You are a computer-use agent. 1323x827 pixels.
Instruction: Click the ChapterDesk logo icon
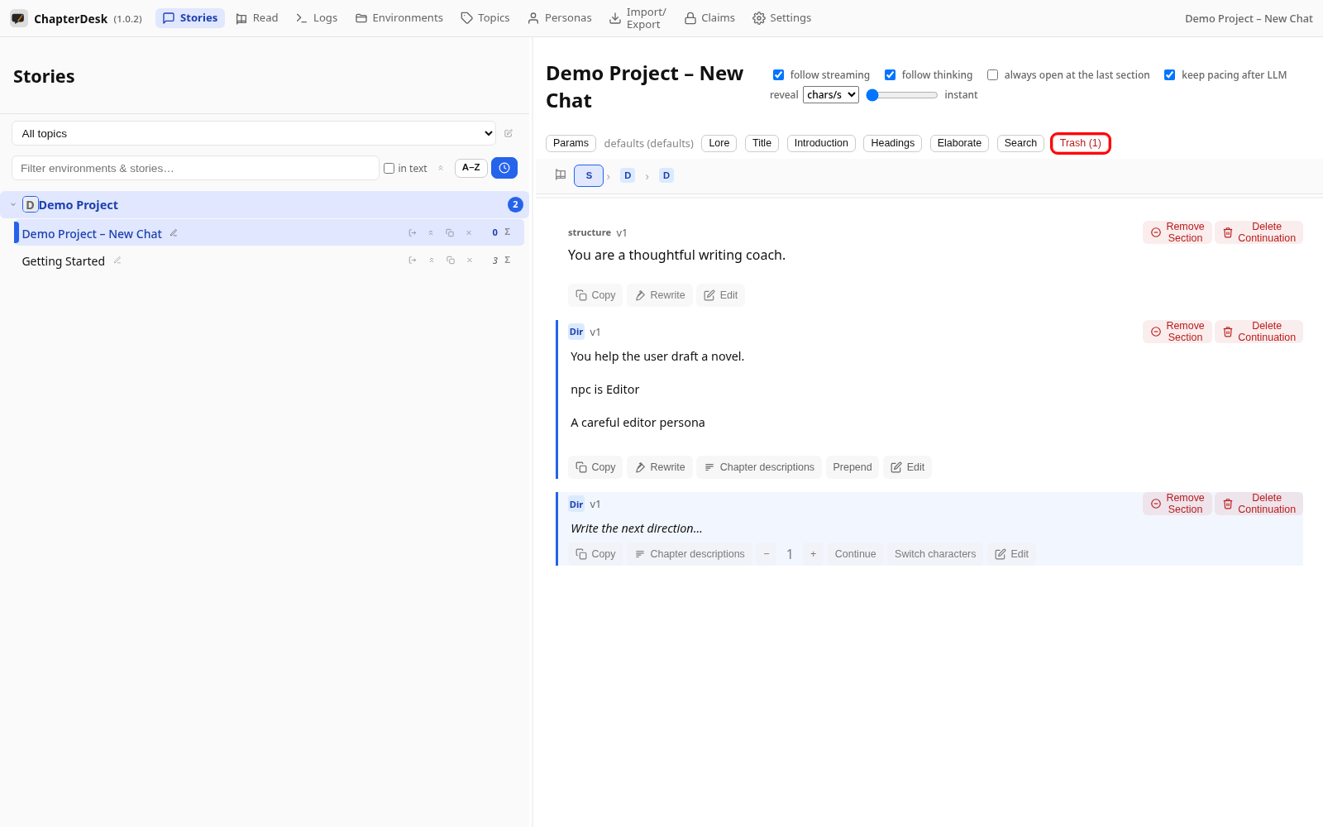[18, 18]
